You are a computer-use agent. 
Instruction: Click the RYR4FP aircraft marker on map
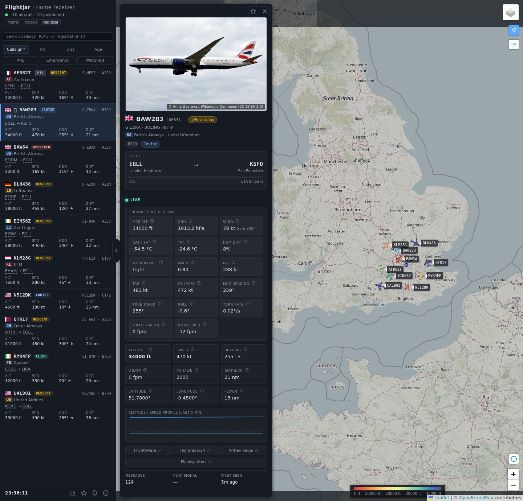420,276
